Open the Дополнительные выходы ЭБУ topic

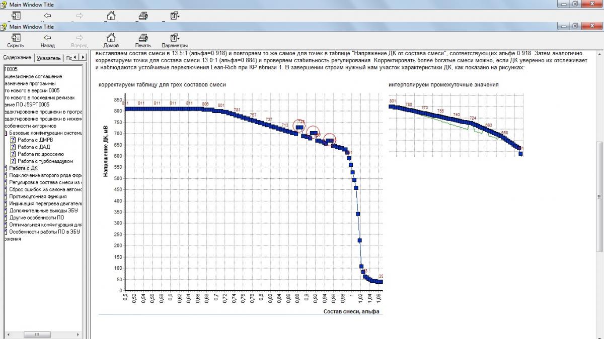[x=43, y=210]
